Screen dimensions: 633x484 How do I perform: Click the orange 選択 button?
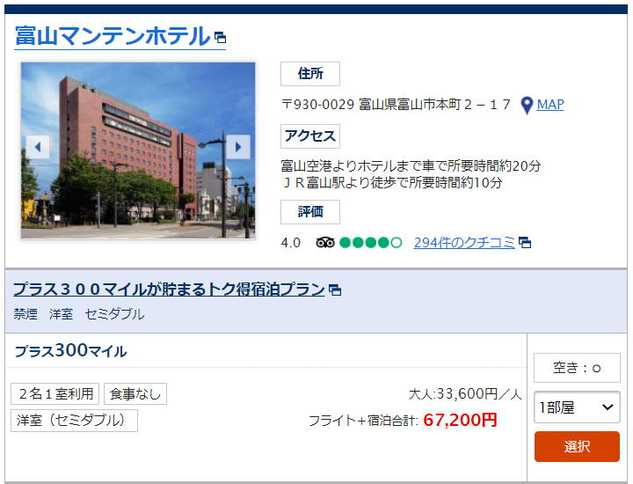coord(577,446)
